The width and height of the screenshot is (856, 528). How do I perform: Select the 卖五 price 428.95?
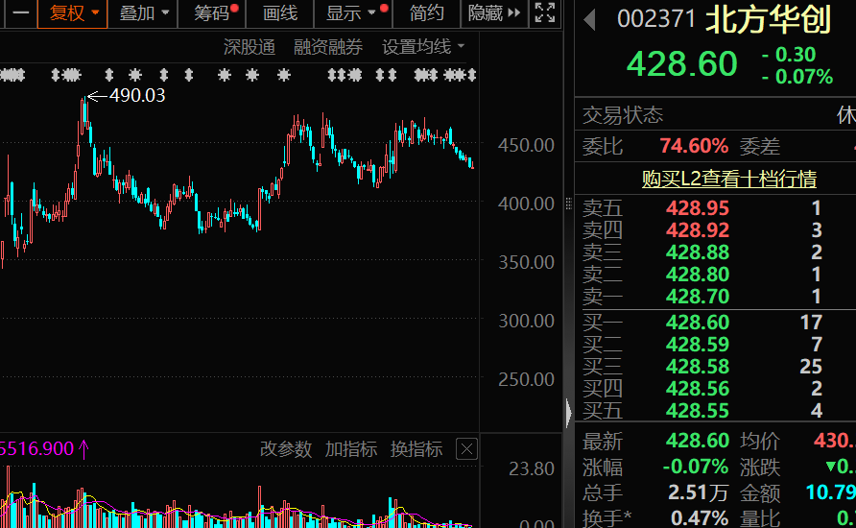[x=697, y=208]
